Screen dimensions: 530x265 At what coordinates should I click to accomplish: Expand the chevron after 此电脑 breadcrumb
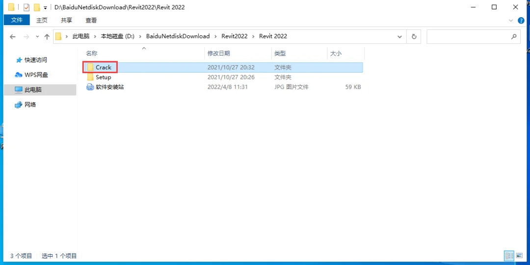(x=95, y=36)
